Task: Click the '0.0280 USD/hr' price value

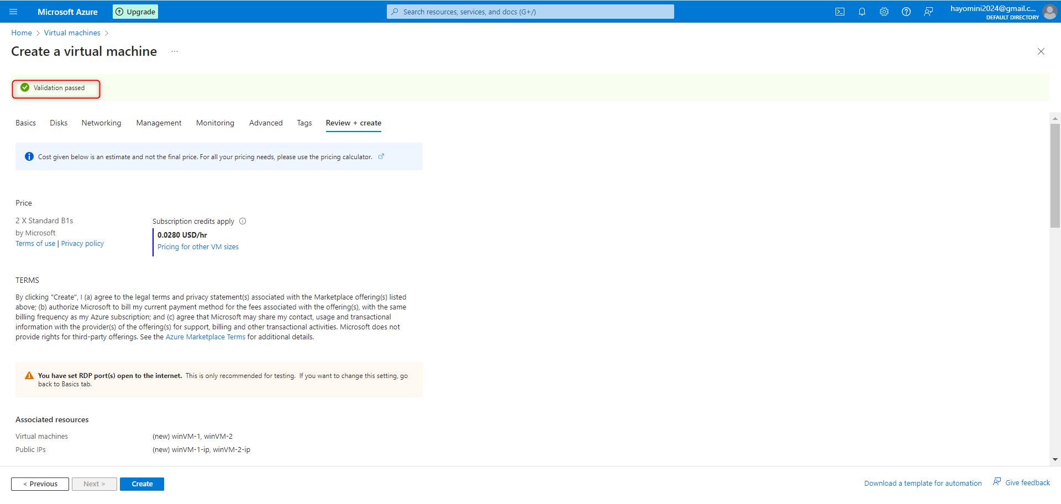Action: [182, 235]
